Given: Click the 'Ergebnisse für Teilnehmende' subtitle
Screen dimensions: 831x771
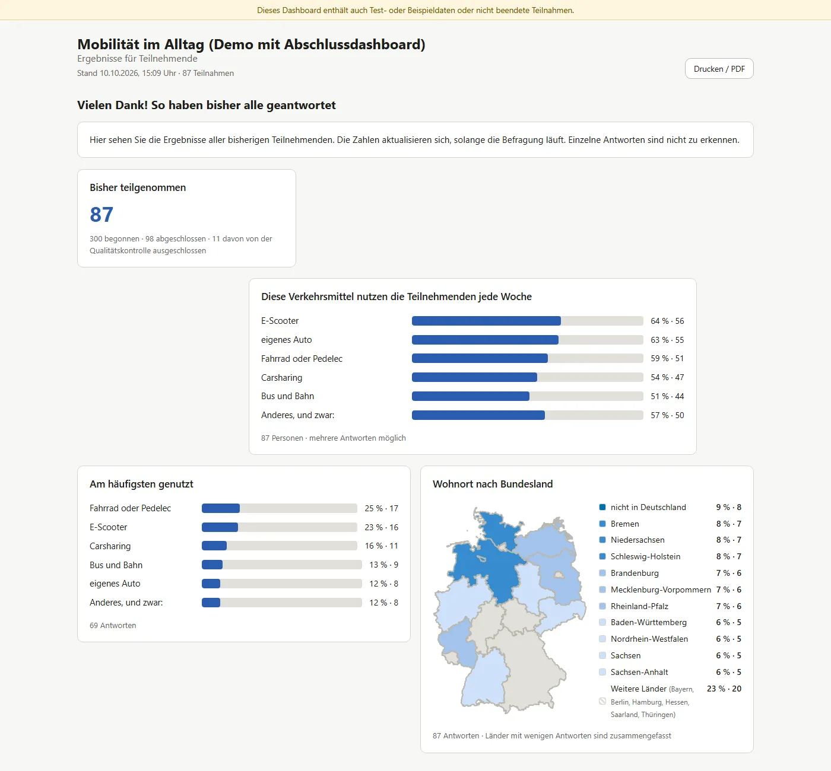Looking at the screenshot, I should [x=137, y=58].
